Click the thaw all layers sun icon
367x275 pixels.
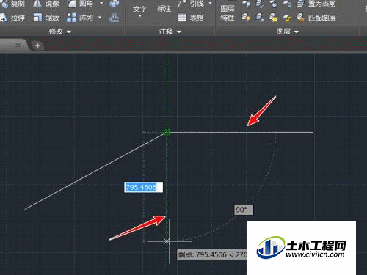pos(273,18)
